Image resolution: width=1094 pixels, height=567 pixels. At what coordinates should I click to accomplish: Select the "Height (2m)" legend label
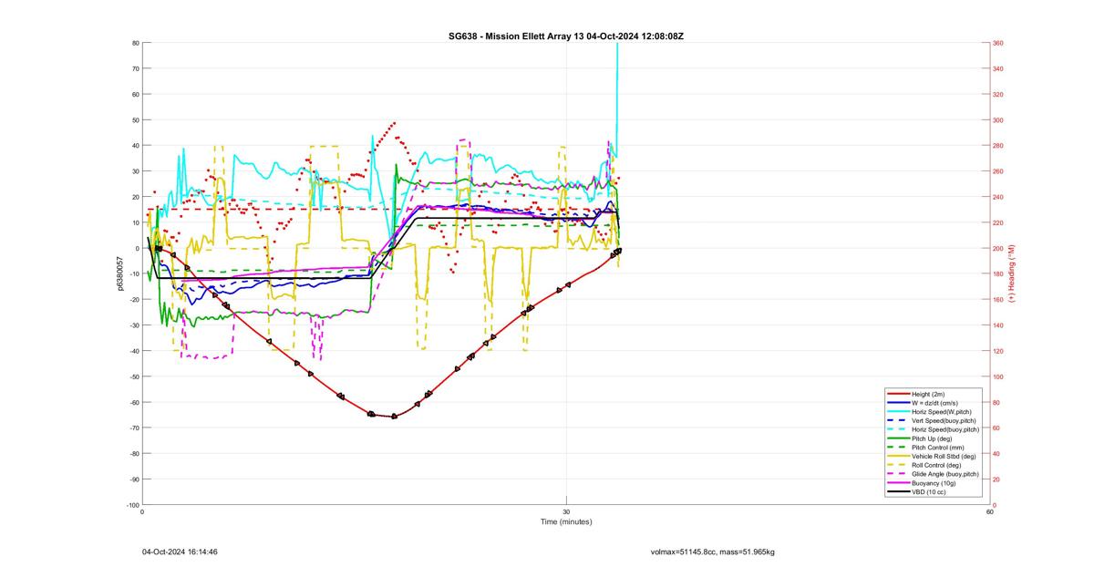click(x=930, y=394)
